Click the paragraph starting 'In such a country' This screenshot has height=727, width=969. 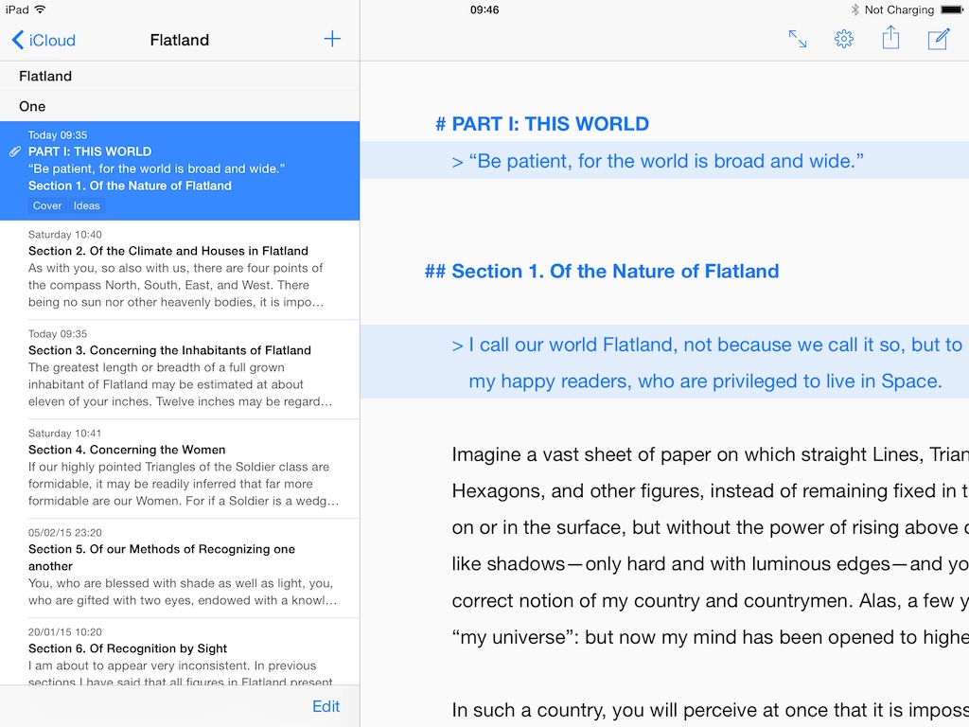click(x=710, y=710)
